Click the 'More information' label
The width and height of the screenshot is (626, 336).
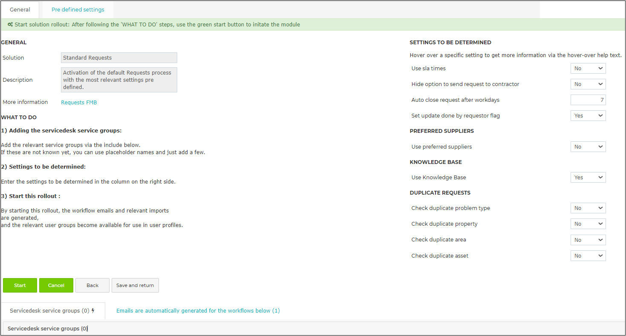25,102
